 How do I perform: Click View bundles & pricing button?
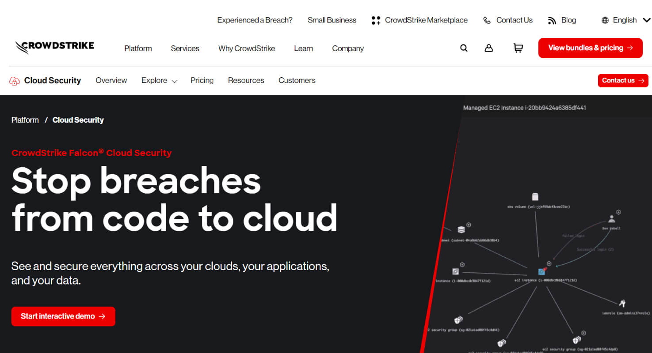coord(591,48)
